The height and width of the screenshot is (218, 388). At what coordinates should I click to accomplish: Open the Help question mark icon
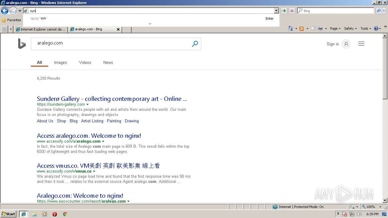(x=376, y=28)
